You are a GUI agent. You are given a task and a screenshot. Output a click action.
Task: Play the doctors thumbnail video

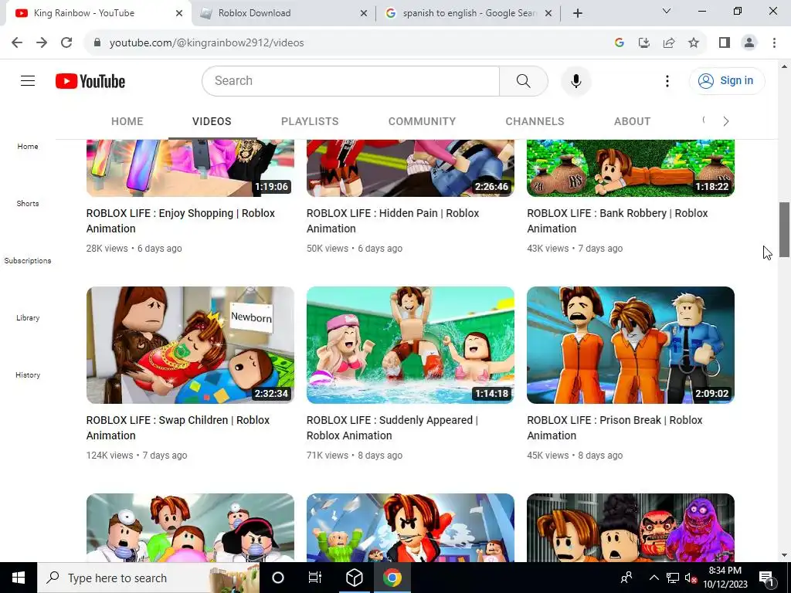pyautogui.click(x=190, y=527)
